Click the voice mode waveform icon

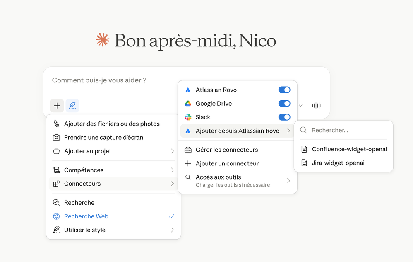pyautogui.click(x=317, y=106)
